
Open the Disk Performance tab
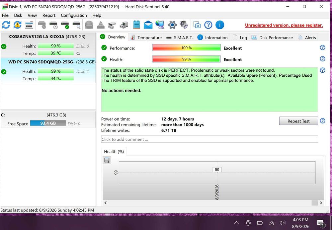click(x=272, y=38)
